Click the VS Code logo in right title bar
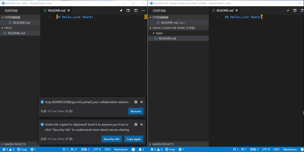Screen dimensions: 304x152 click(x=150, y=3)
